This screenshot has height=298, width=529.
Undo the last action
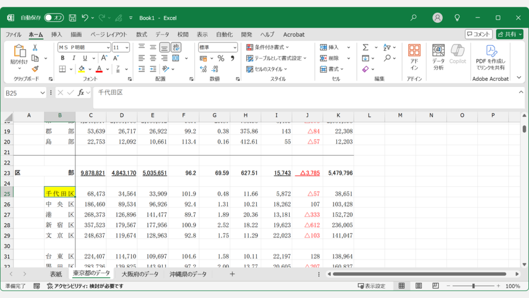click(x=85, y=18)
